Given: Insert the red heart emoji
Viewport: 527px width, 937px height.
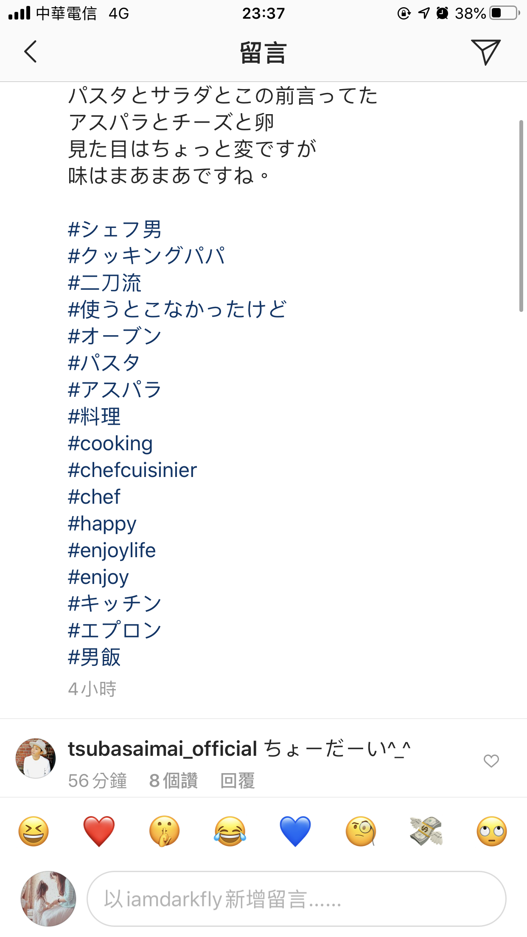Looking at the screenshot, I should 99,831.
